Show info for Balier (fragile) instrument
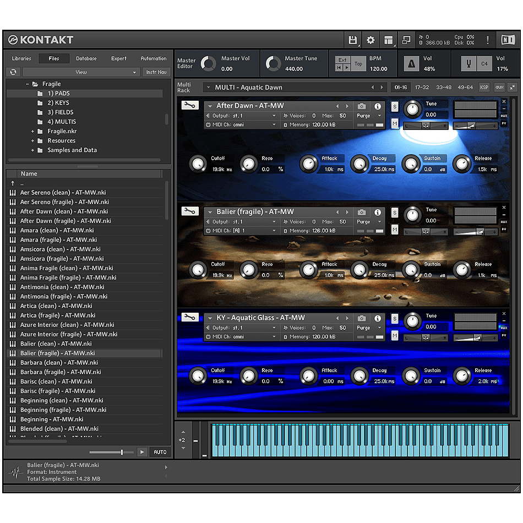The image size is (523, 523). (x=378, y=212)
